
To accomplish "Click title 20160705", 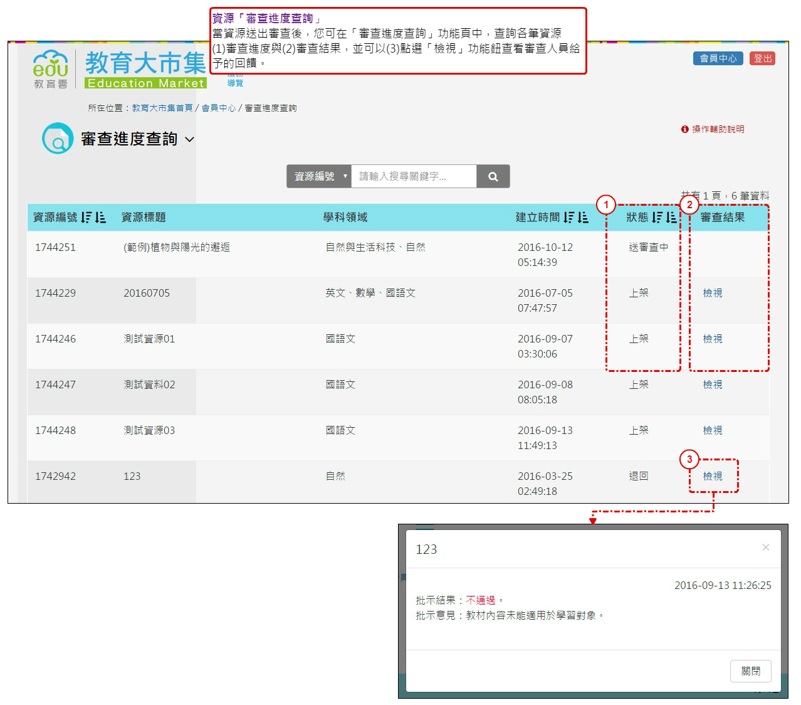I will coord(147,293).
